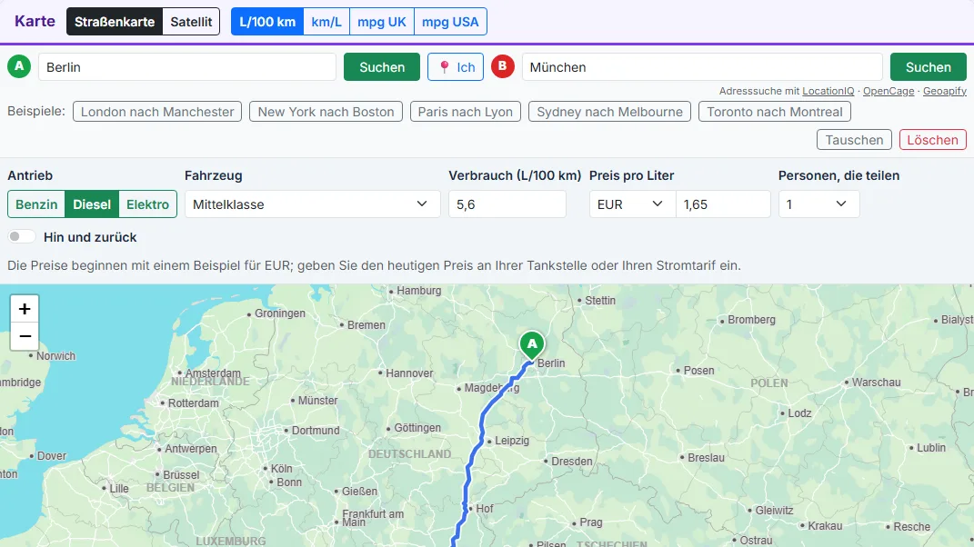Zoom out the map with minus button
The width and height of the screenshot is (974, 547).
pyautogui.click(x=25, y=336)
